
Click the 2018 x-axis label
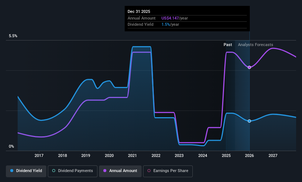63,155
